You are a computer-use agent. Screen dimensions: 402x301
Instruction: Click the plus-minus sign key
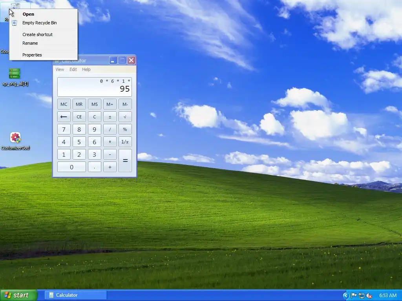tap(110, 117)
